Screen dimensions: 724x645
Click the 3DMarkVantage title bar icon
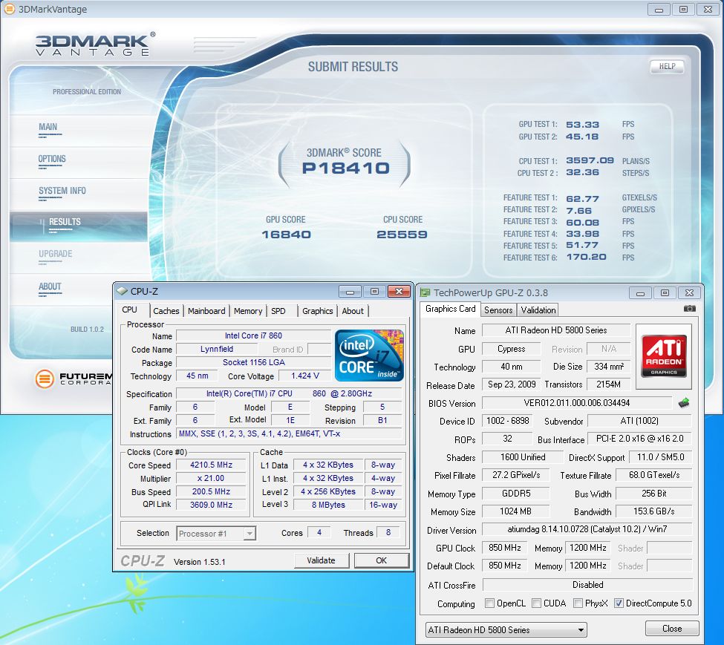tap(10, 10)
